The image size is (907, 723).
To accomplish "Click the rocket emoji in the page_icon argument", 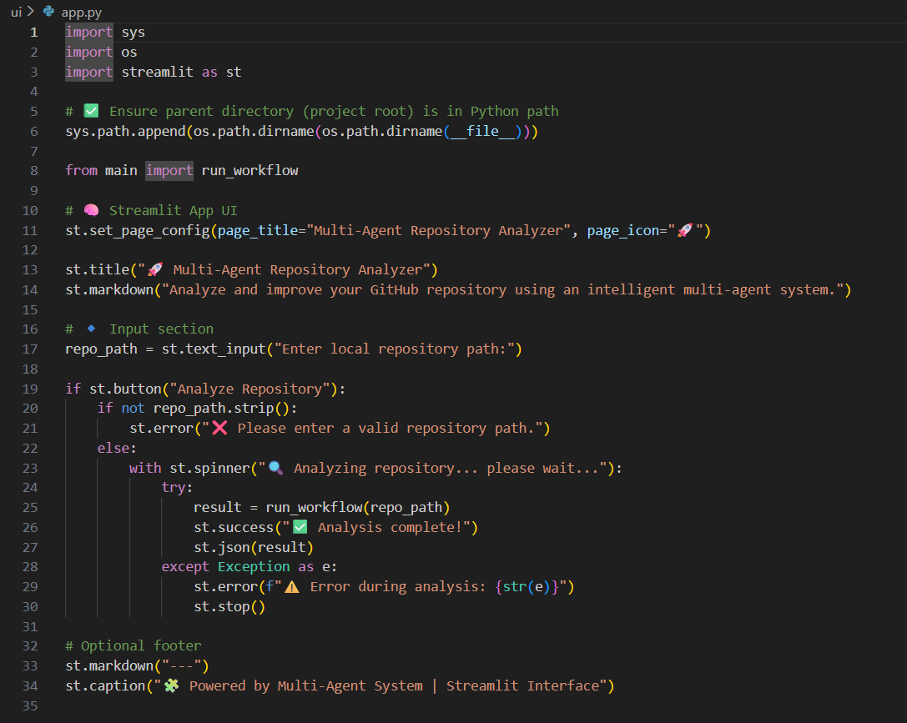I will pos(684,230).
